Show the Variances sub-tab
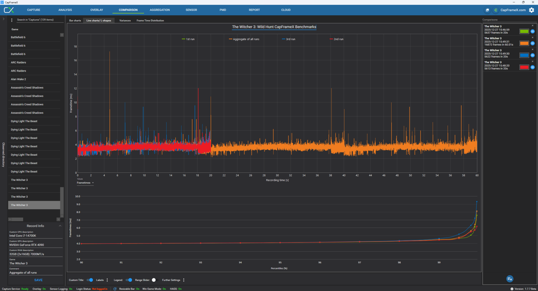The height and width of the screenshot is (291, 538). click(x=125, y=21)
